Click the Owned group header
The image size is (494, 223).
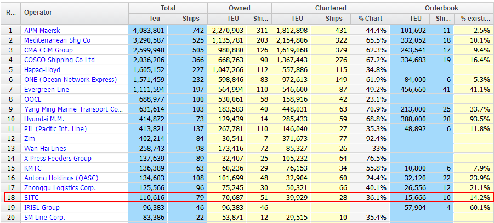pos(240,8)
